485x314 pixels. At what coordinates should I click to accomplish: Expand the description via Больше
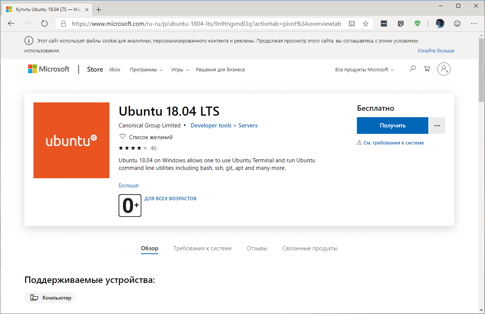[128, 185]
